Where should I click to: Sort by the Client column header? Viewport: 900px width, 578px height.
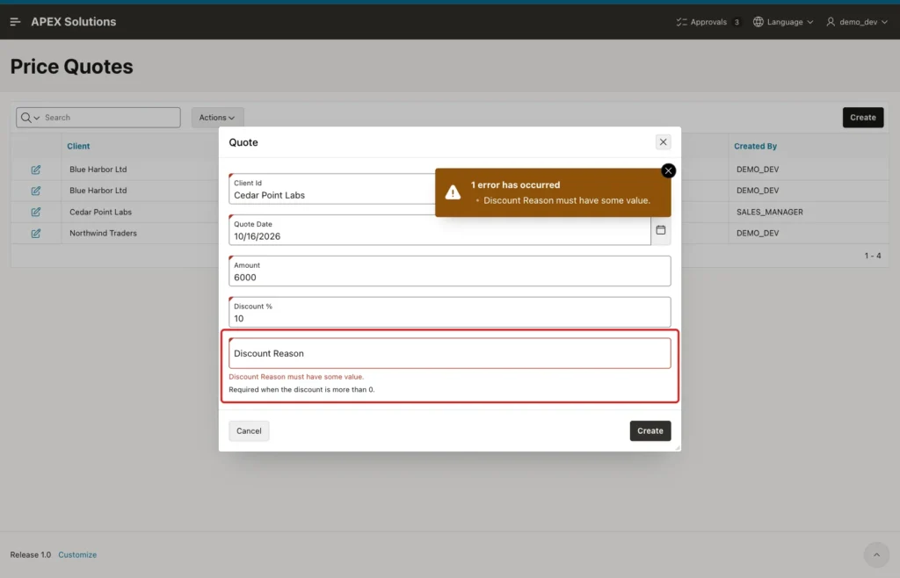tap(78, 146)
